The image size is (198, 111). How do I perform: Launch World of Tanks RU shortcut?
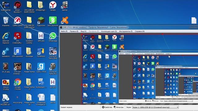53,69
